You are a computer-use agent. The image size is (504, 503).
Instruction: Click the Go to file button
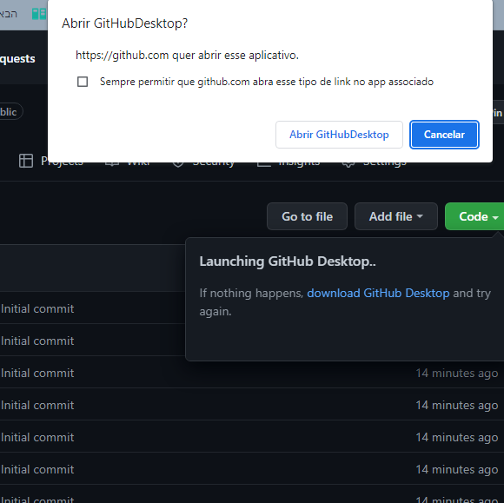click(x=307, y=216)
